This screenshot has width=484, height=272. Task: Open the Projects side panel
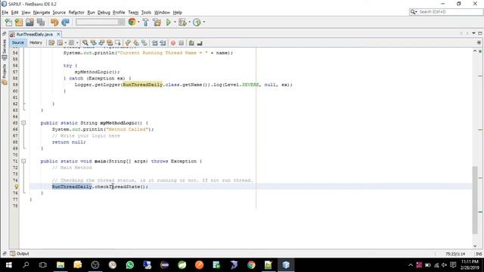(x=5, y=74)
